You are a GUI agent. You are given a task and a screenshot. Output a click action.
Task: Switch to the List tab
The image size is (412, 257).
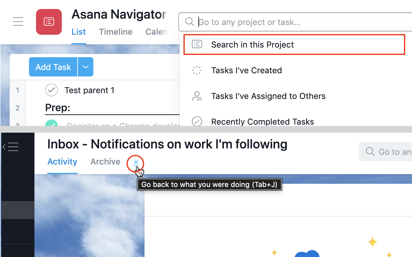pyautogui.click(x=79, y=32)
